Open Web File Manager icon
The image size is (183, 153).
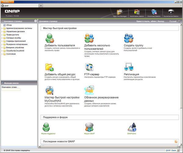click(x=120, y=12)
